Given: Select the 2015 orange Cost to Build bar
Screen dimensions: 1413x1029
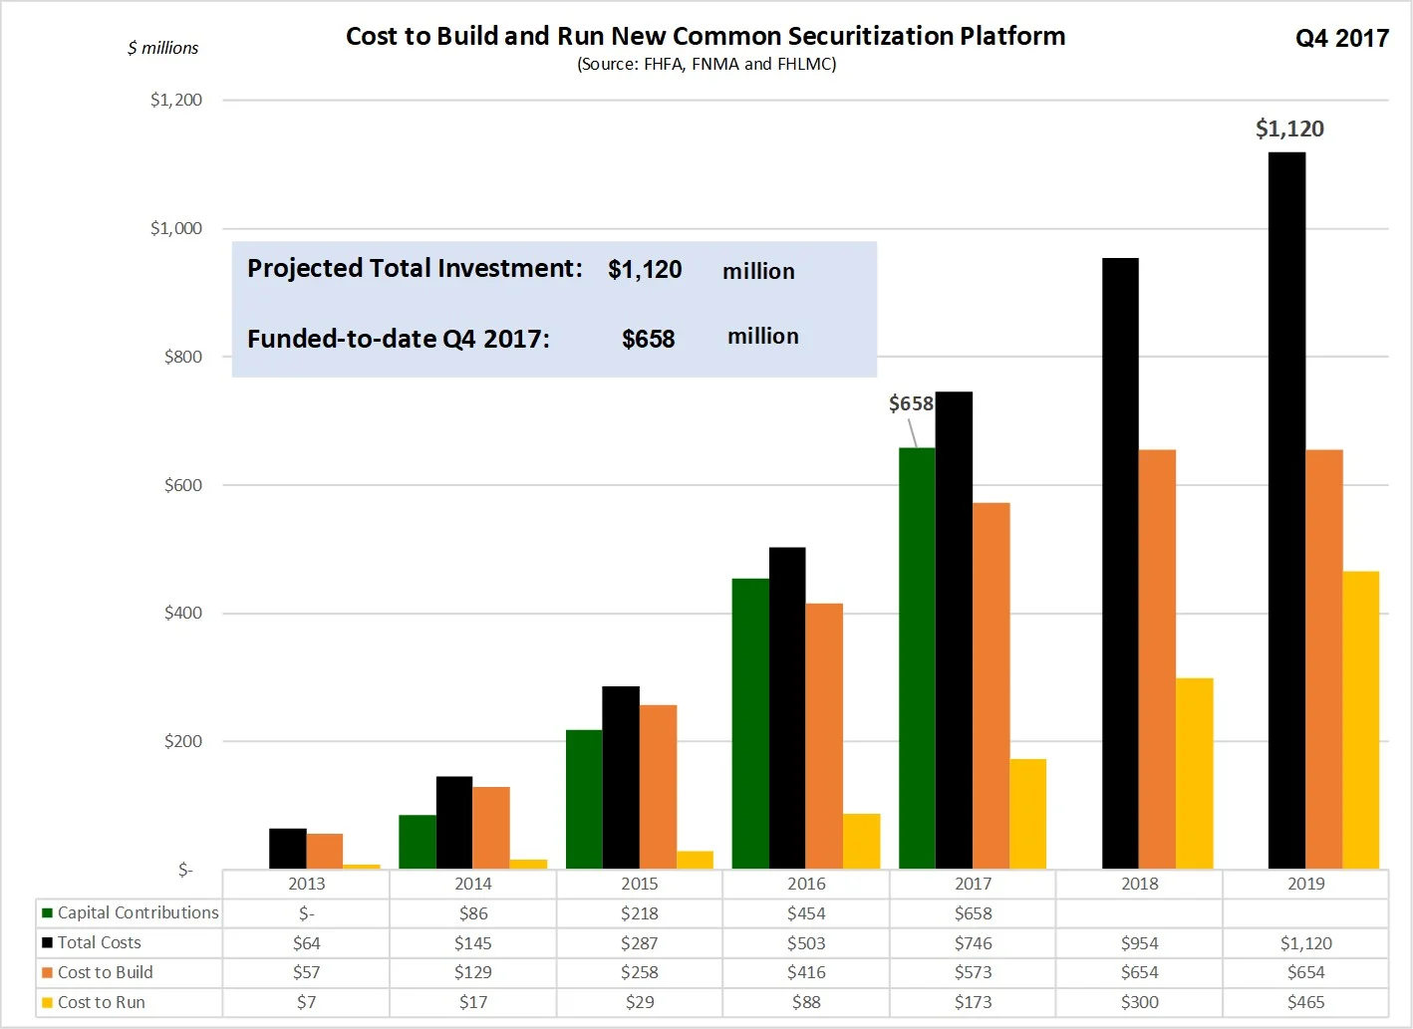Looking at the screenshot, I should point(658,787).
